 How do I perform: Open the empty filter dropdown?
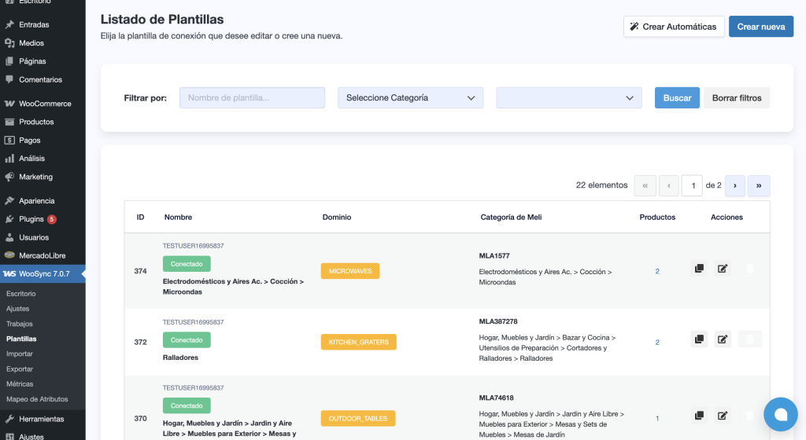[x=568, y=97]
